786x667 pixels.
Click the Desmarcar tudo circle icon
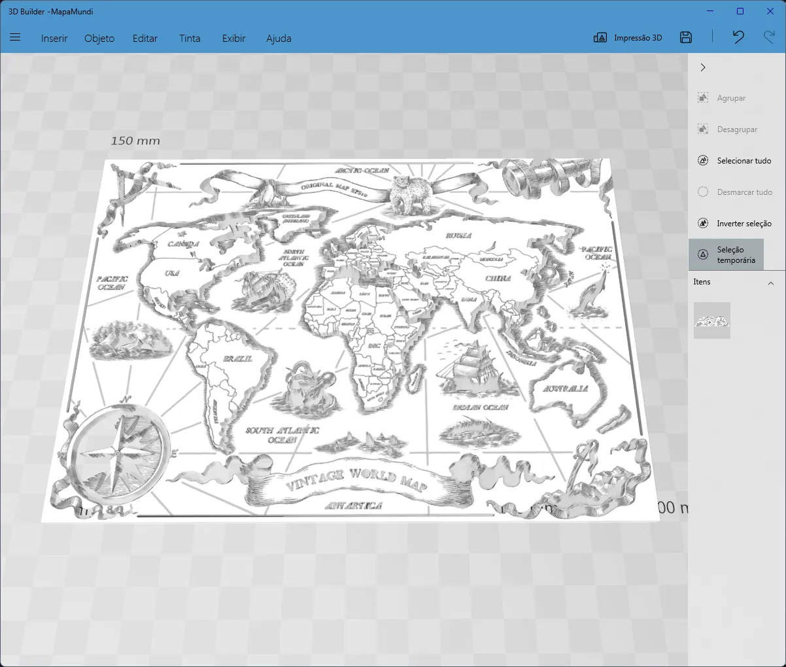(703, 192)
